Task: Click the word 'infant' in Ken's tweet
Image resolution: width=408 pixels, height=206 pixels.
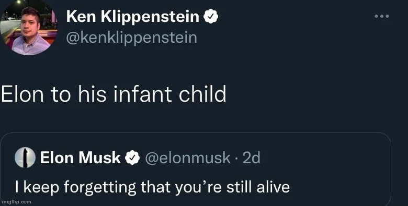Action: [142, 94]
